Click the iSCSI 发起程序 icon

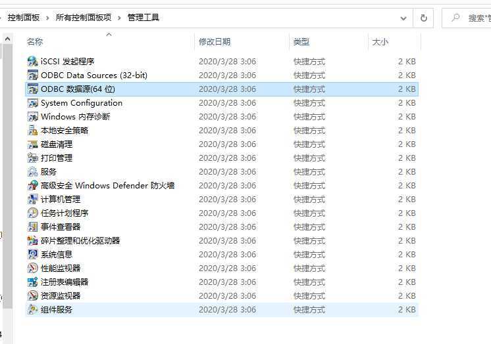[x=32, y=61]
